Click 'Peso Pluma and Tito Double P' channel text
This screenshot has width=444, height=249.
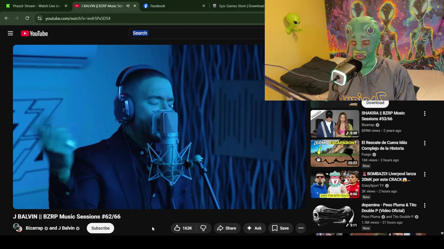pos(387,216)
